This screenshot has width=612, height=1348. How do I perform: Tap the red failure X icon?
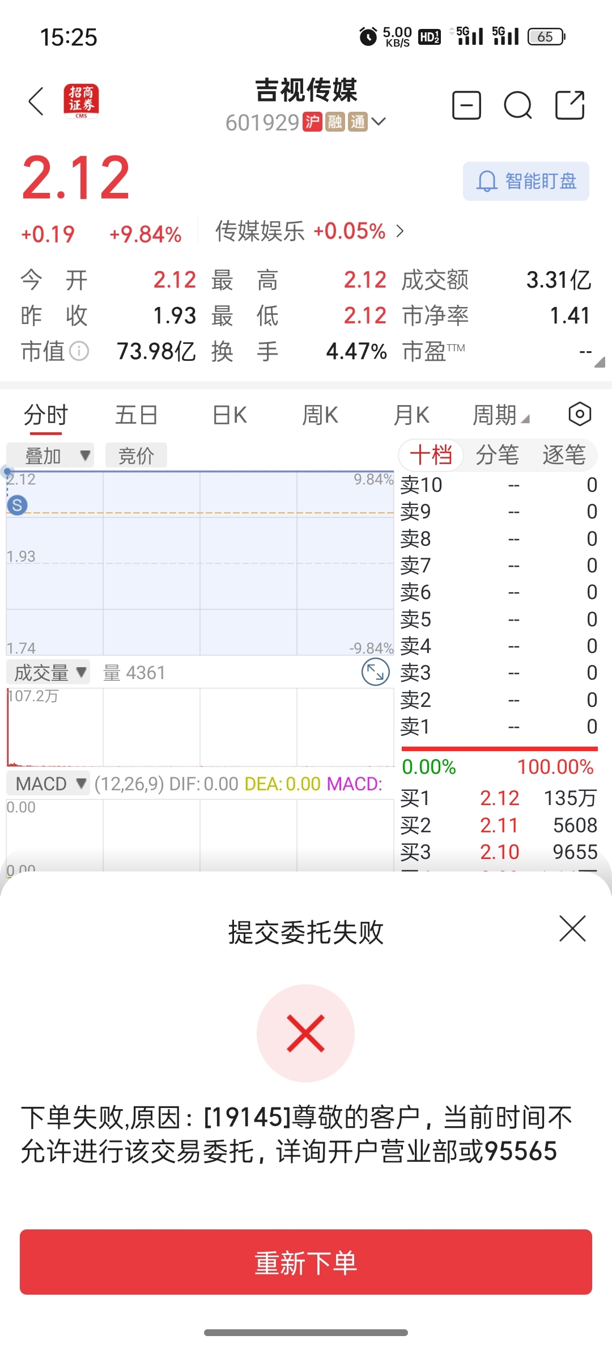306,1033
